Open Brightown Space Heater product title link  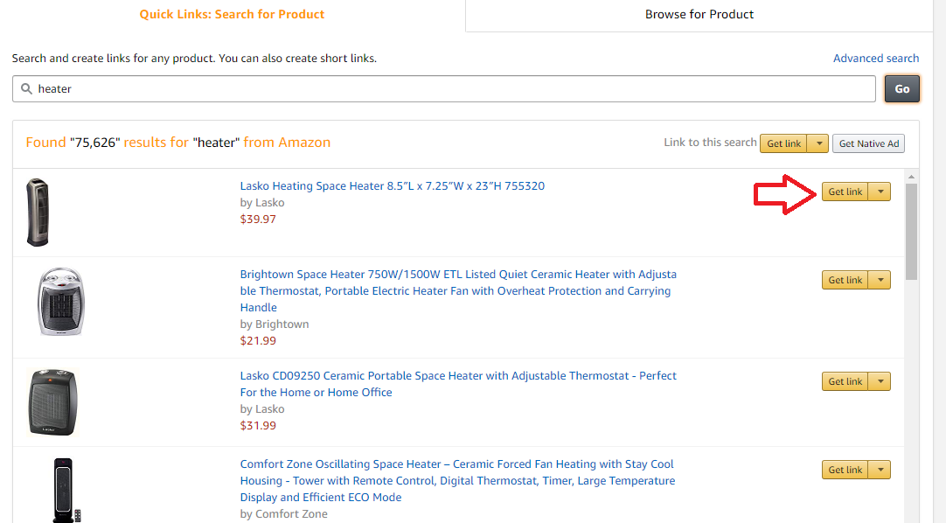point(458,290)
